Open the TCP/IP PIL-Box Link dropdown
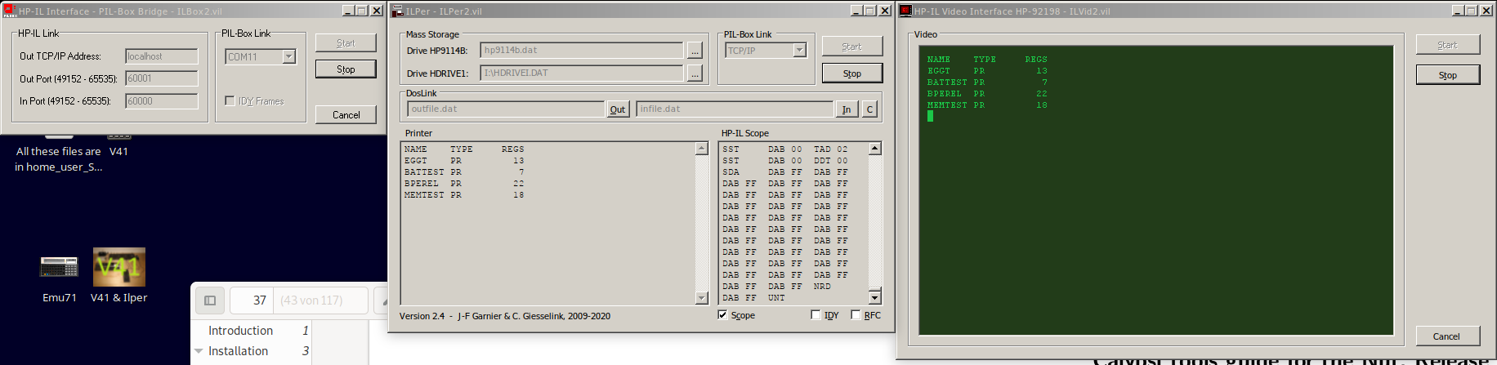This screenshot has height=365, width=1497. point(799,51)
